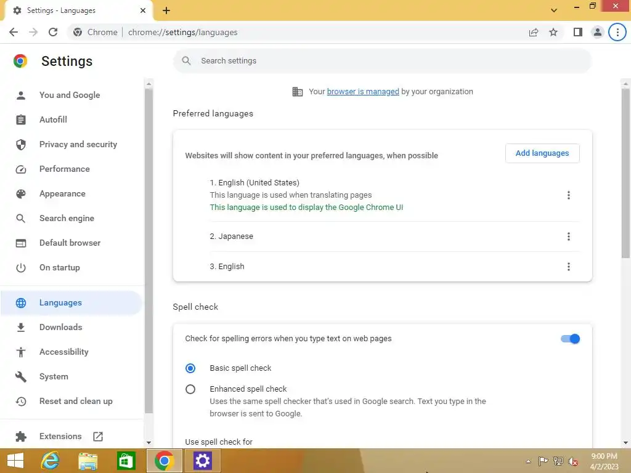Click the '2. Japanese' language row text
This screenshot has width=631, height=473.
tap(232, 236)
